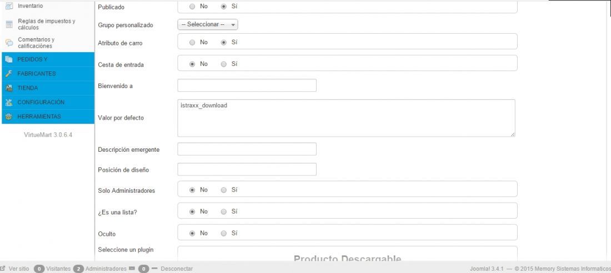Click the Grupo personalizado label
The image size is (611, 273).
(126, 25)
